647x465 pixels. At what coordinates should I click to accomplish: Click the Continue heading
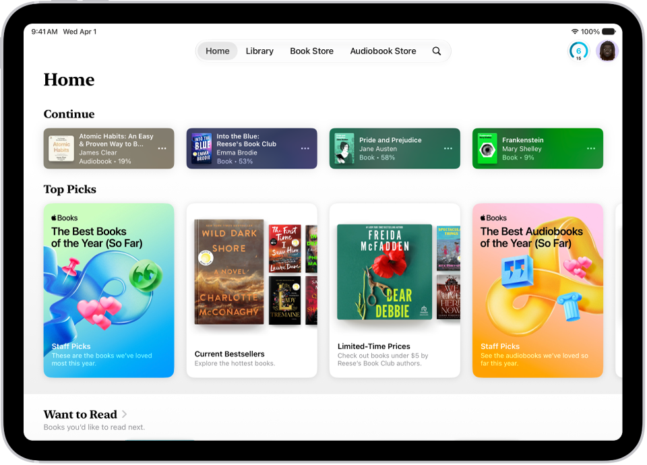click(x=69, y=114)
